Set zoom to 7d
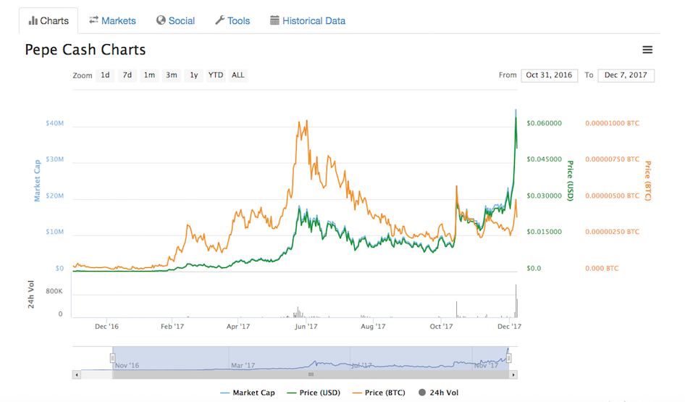The width and height of the screenshot is (685, 402). [127, 75]
